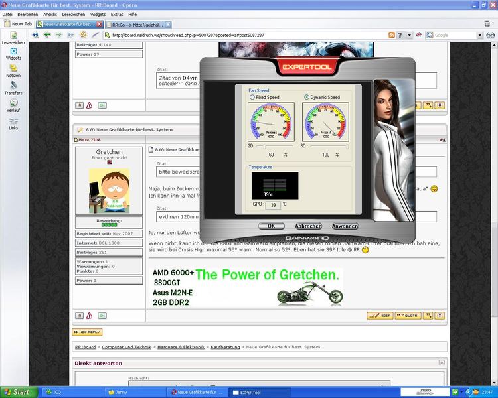Open the Extras menu
This screenshot has width=498, height=398.
[x=117, y=15]
